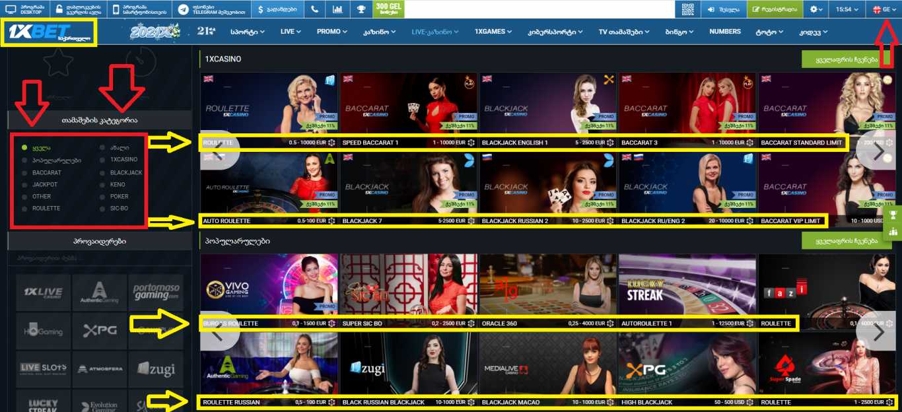Type in the provider search field

click(x=99, y=257)
